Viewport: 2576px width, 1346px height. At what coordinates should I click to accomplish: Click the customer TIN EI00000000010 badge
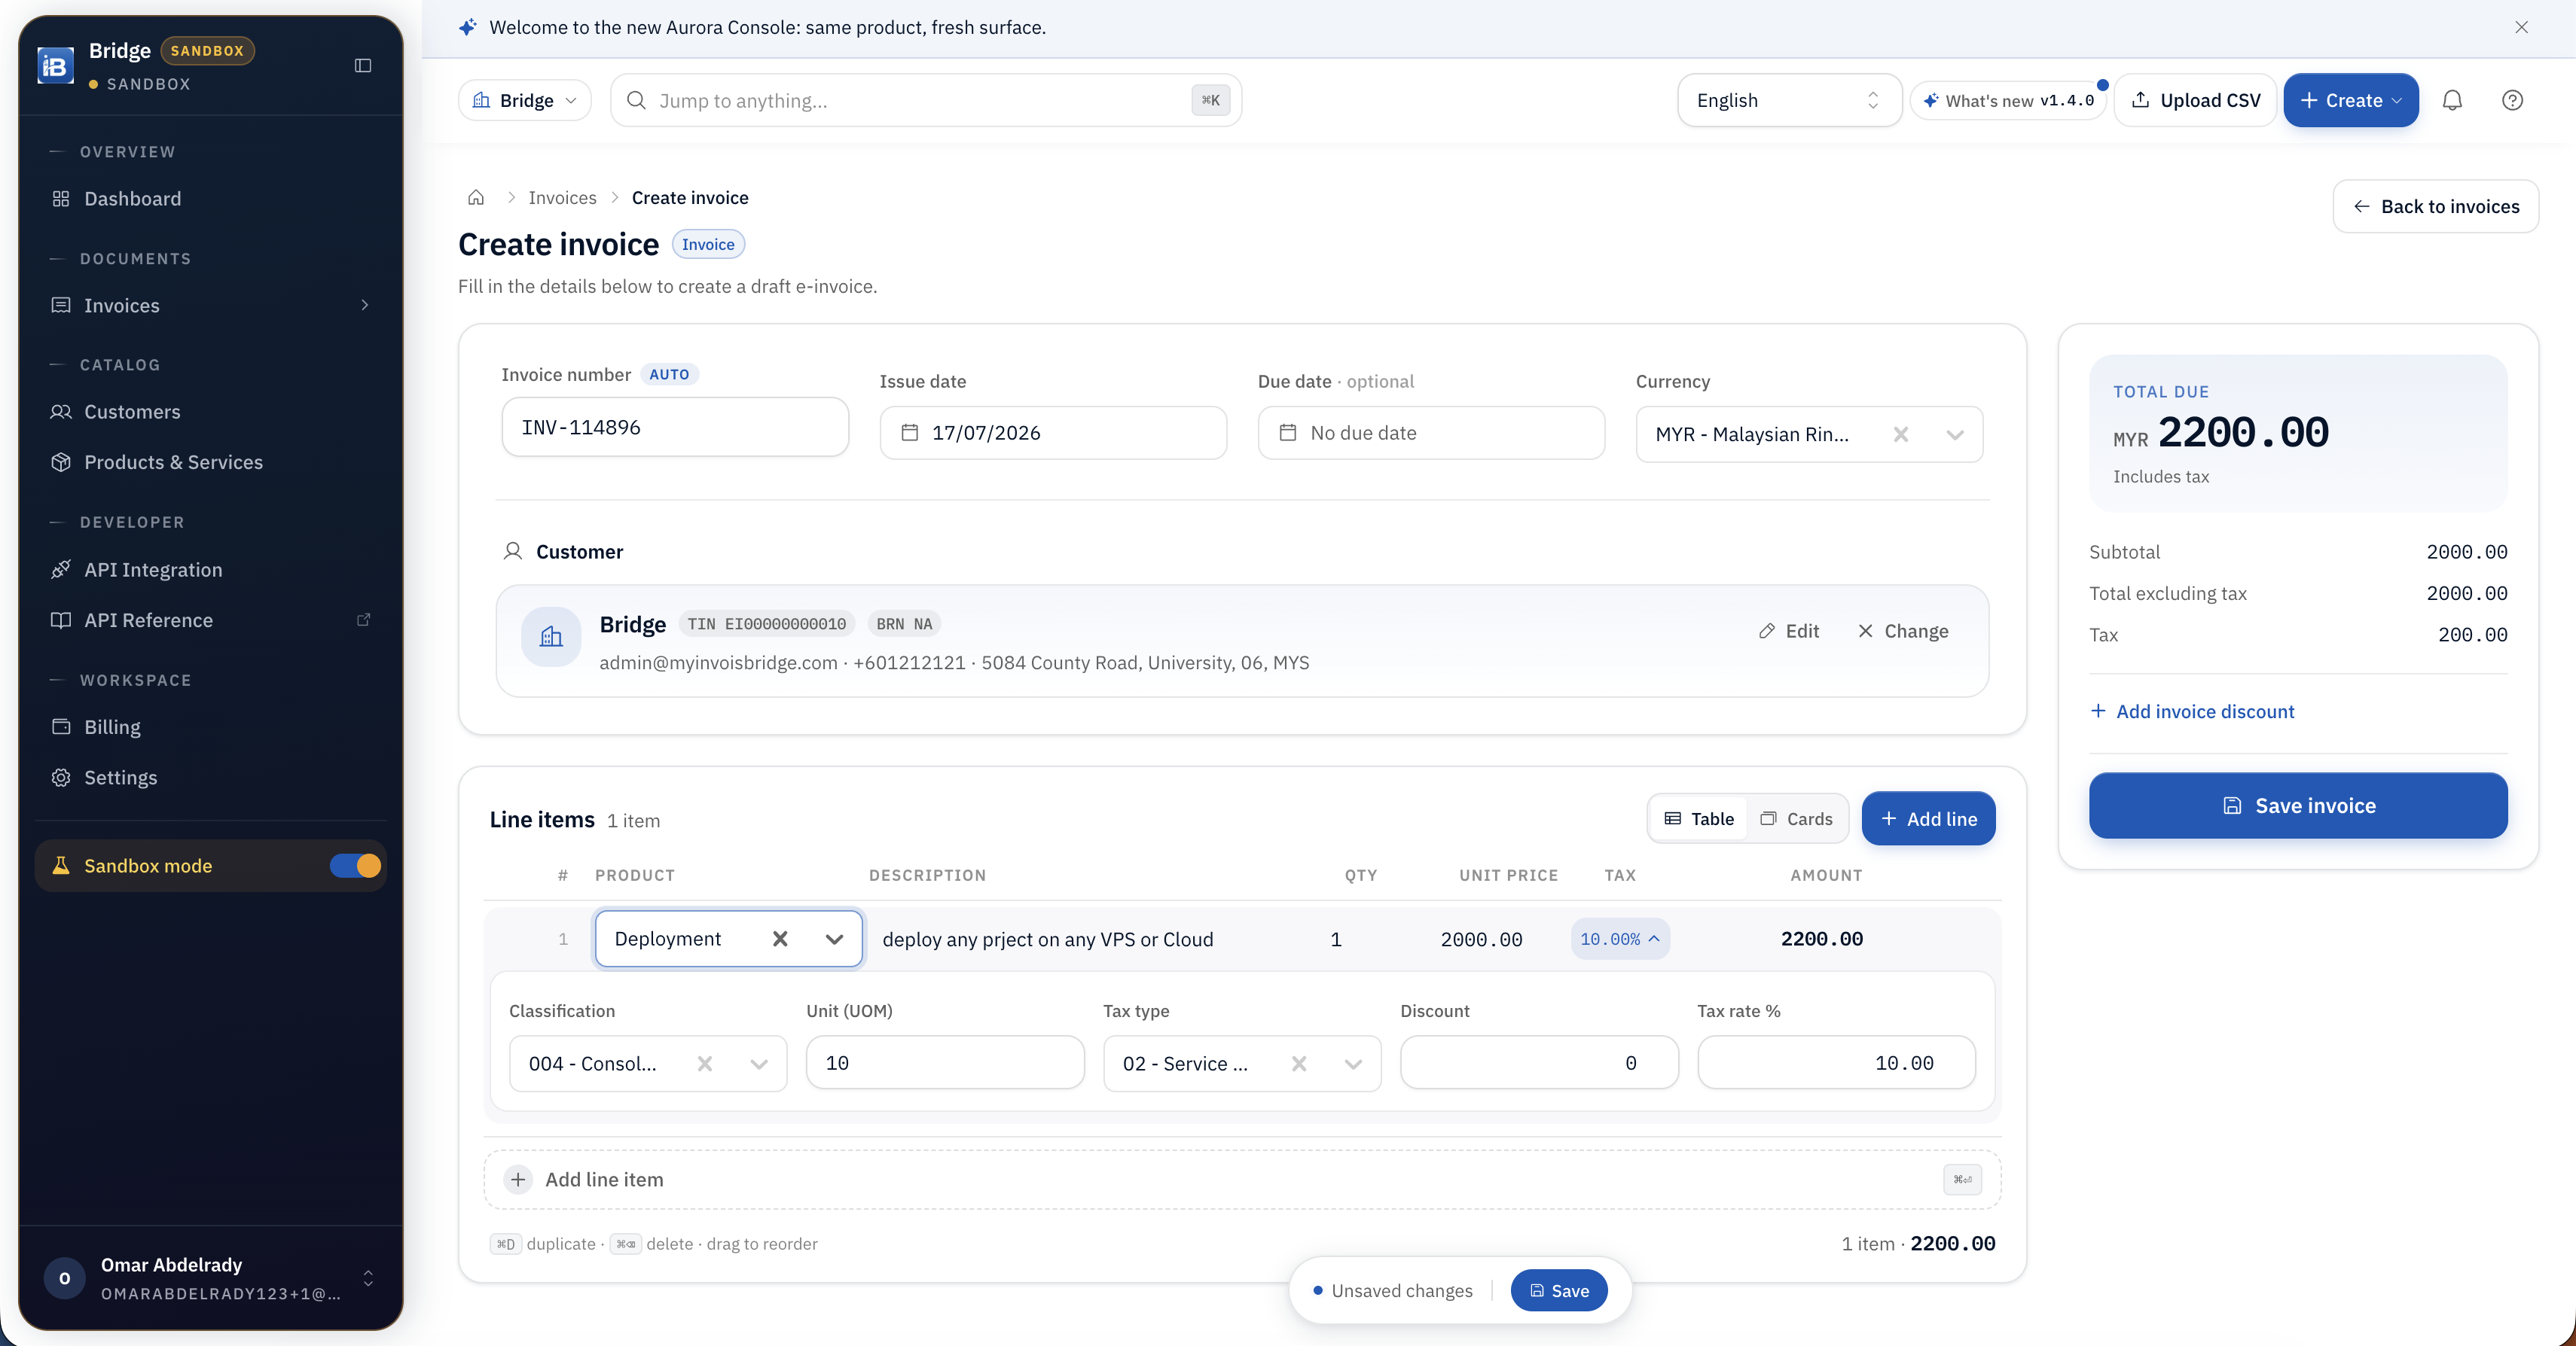point(766,623)
